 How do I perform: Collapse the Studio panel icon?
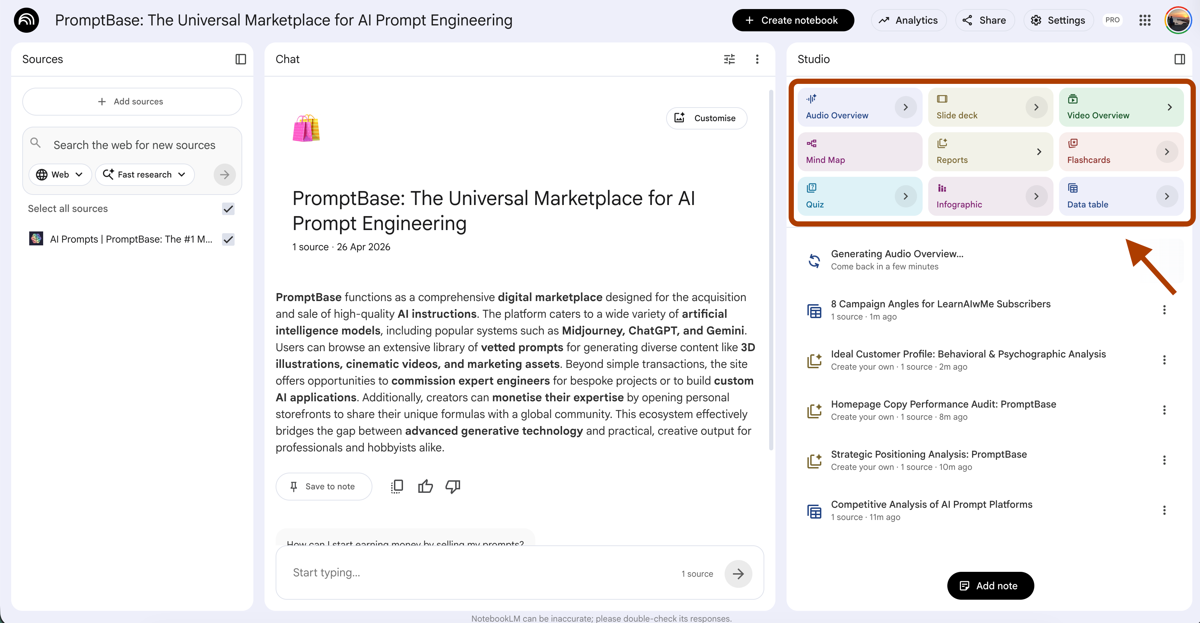(1179, 59)
